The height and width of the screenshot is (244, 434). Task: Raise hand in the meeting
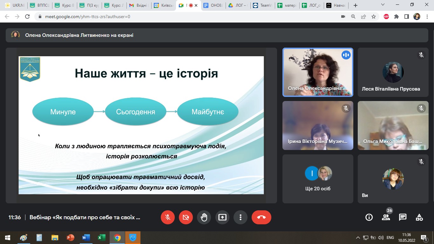tap(204, 217)
